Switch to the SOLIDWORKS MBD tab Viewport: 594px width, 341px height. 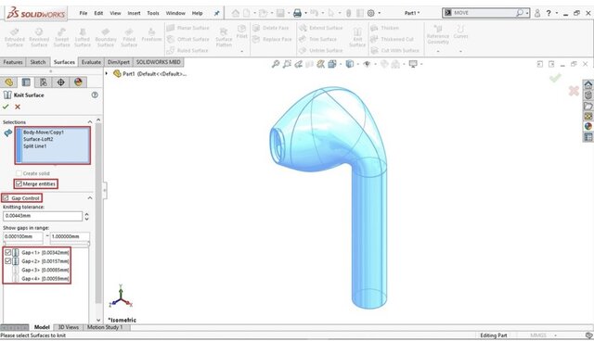(159, 62)
